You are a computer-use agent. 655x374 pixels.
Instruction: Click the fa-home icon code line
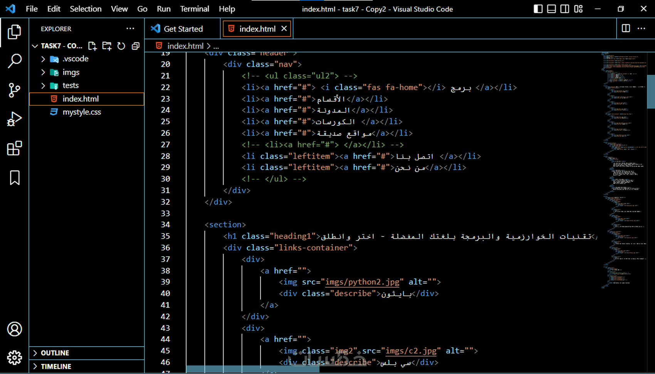tap(379, 87)
